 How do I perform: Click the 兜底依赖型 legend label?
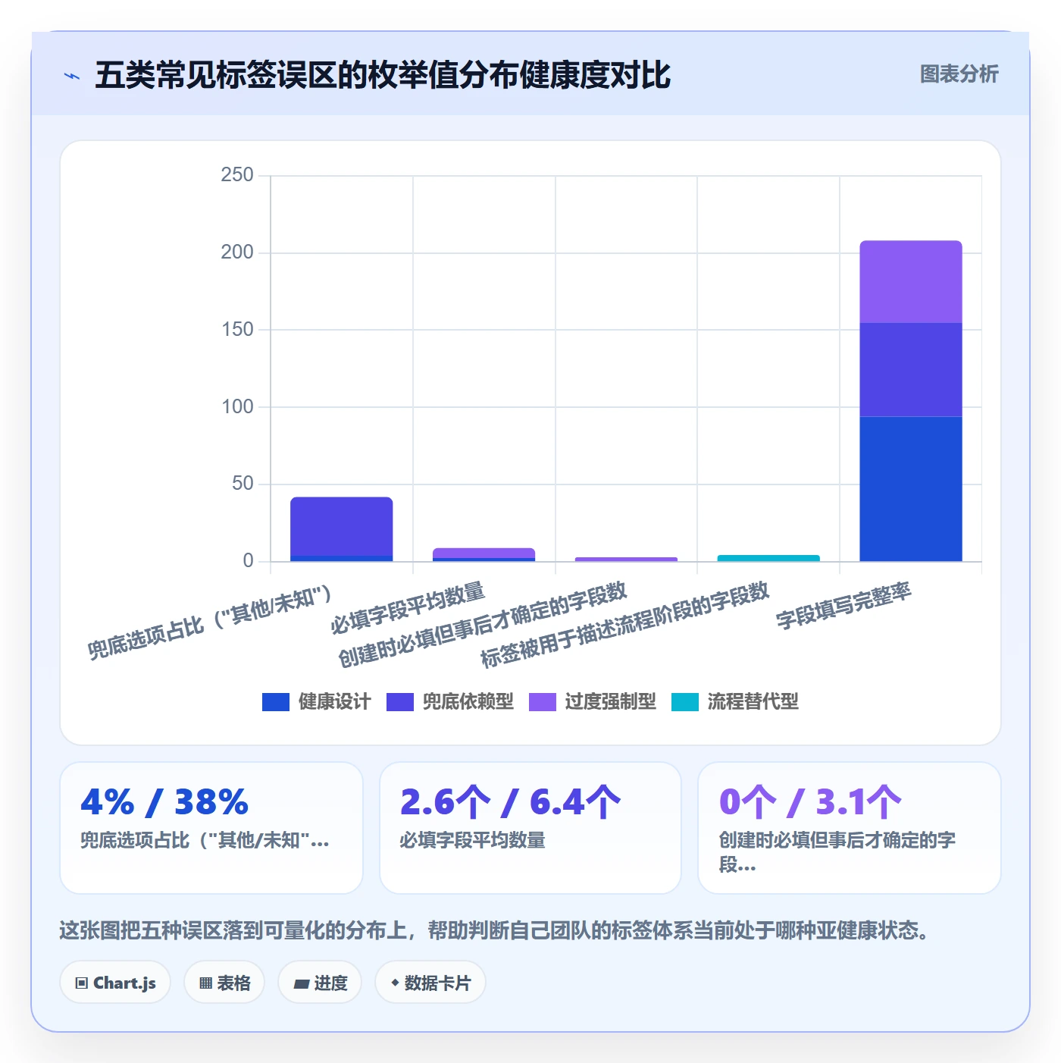pyautogui.click(x=468, y=702)
